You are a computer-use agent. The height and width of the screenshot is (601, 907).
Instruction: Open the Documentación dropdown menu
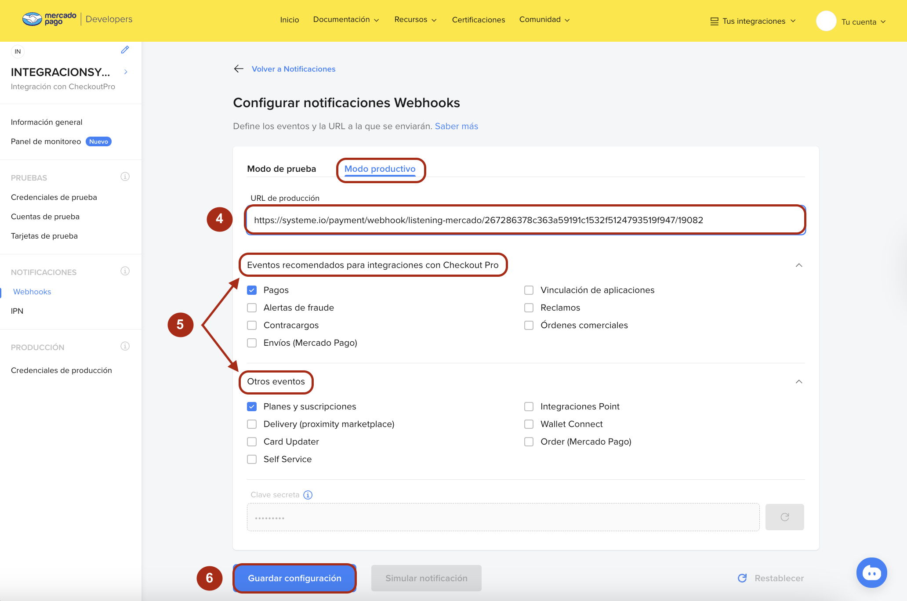pyautogui.click(x=346, y=20)
